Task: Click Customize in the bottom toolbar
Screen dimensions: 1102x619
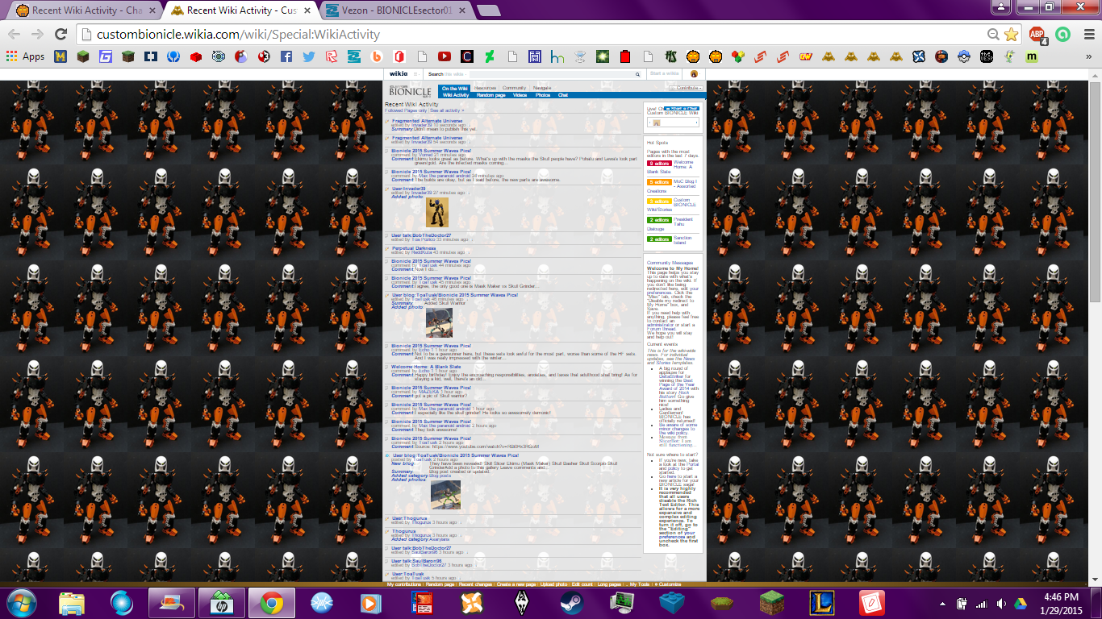Action: pos(669,584)
